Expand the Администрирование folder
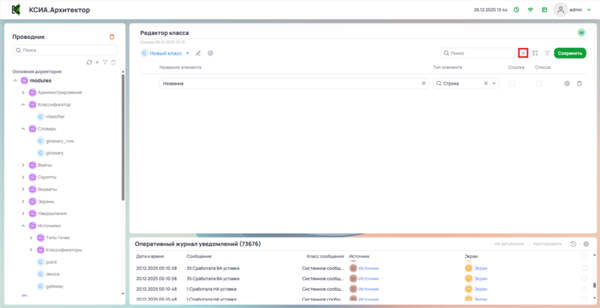 click(23, 92)
